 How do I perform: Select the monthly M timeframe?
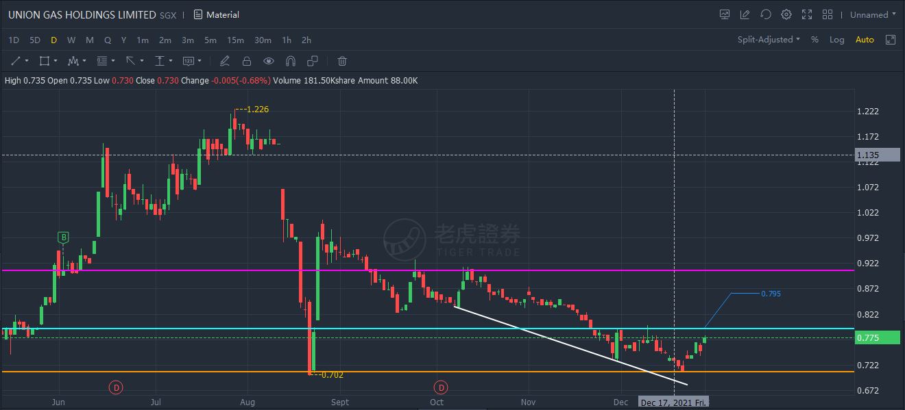pos(90,40)
